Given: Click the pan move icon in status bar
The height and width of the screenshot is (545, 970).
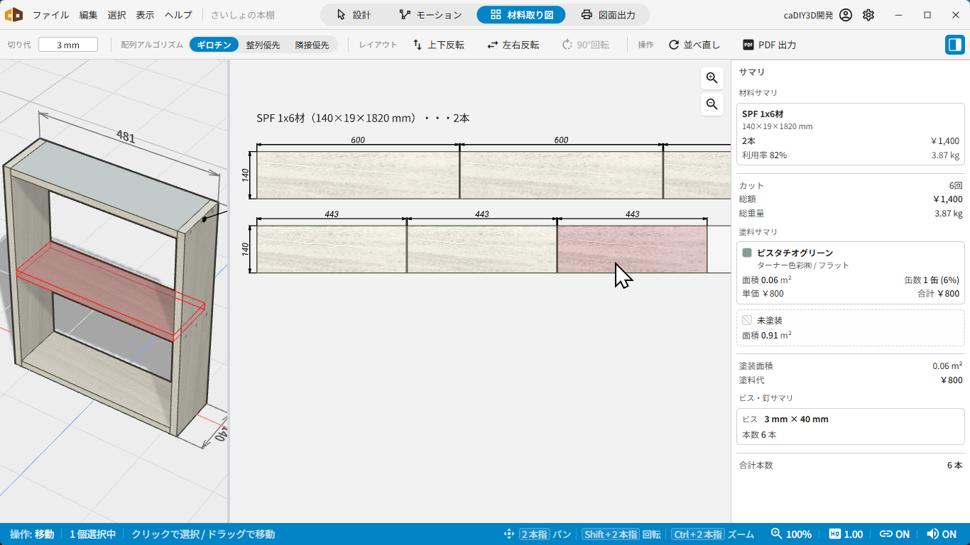Looking at the screenshot, I should [508, 534].
